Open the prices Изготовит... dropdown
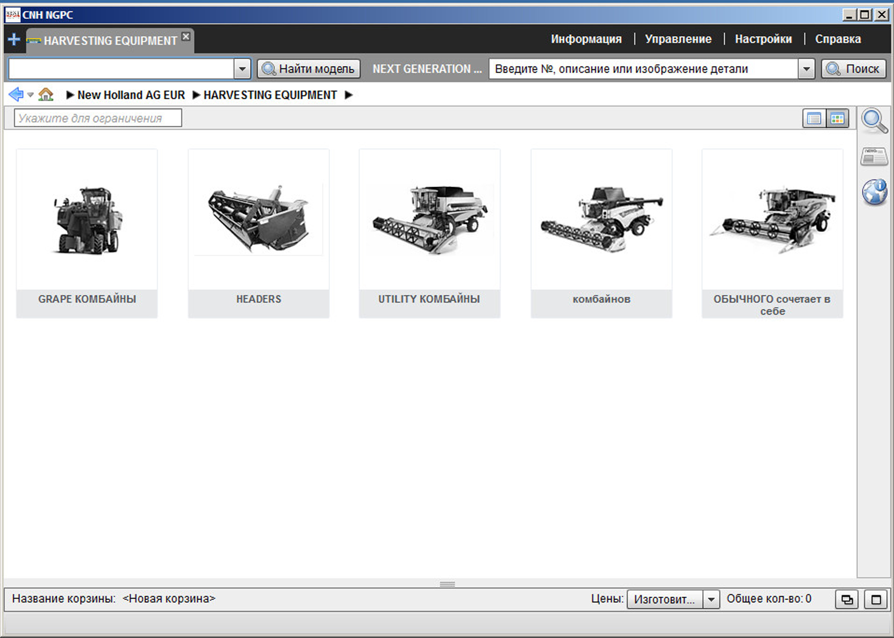 711,599
